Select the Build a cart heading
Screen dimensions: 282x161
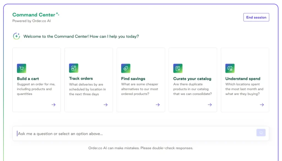28,79
